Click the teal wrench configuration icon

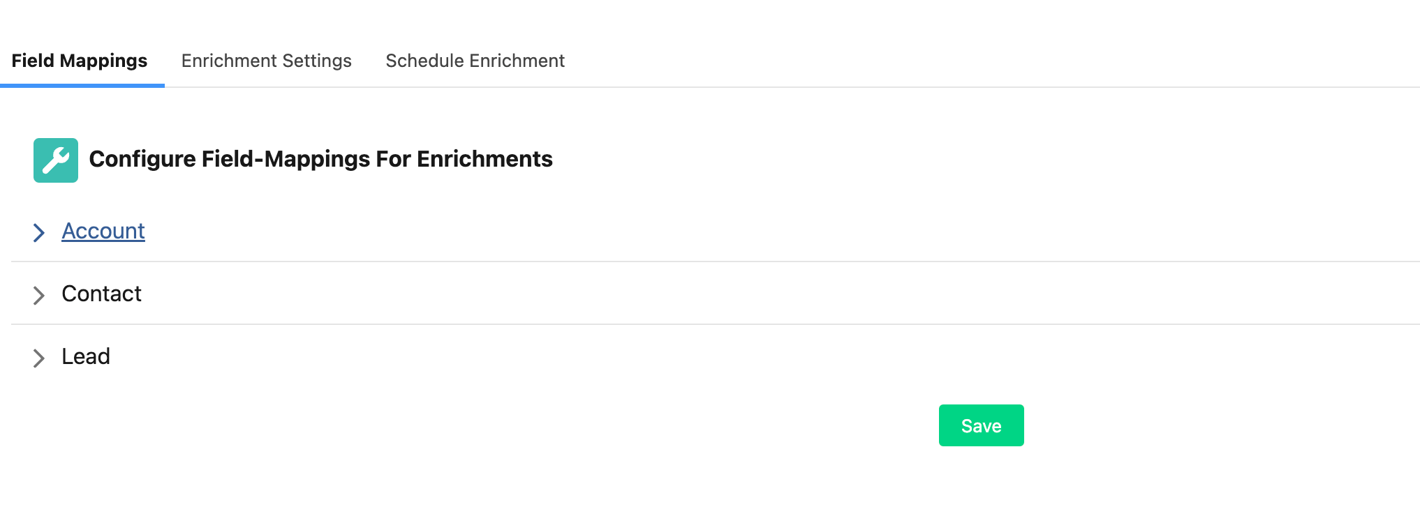[56, 160]
